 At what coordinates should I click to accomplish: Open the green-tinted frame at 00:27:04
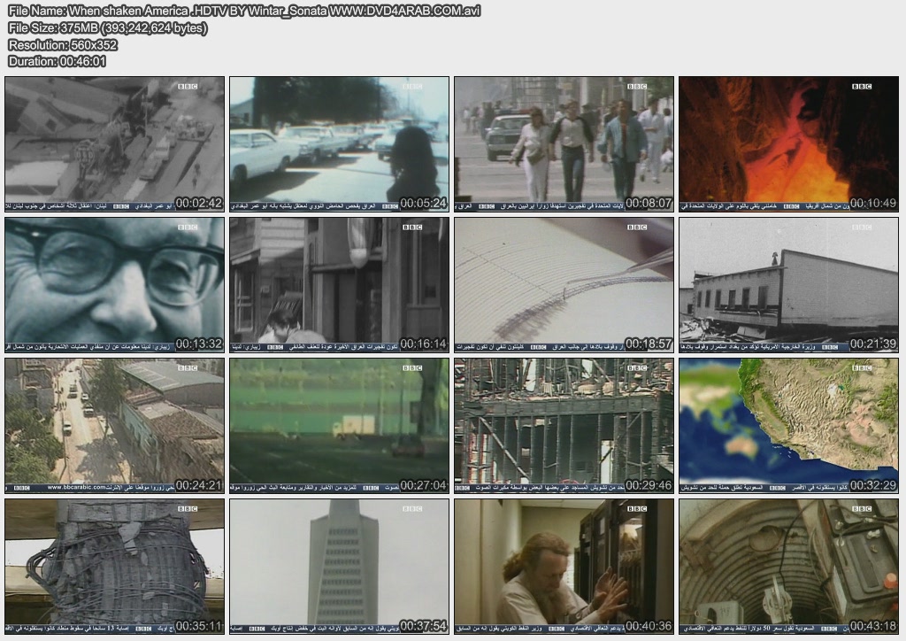click(x=339, y=426)
